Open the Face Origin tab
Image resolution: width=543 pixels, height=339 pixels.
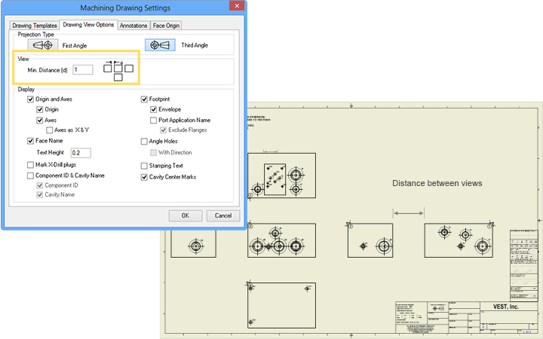pos(167,25)
